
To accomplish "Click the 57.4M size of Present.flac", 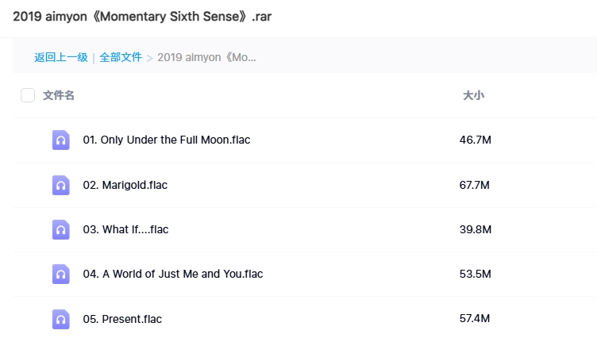I will coord(476,319).
